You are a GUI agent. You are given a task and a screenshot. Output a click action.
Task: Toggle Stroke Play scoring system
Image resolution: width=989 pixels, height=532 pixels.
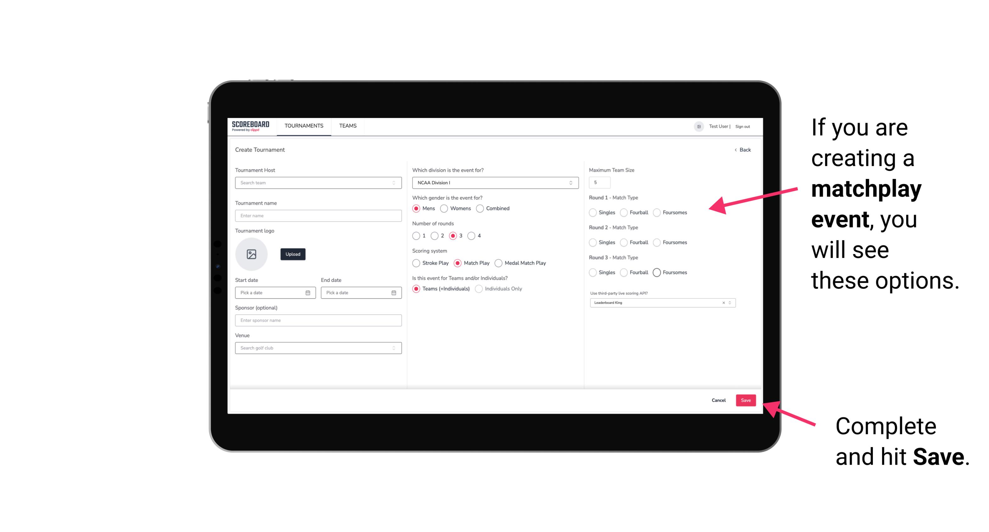coord(415,263)
